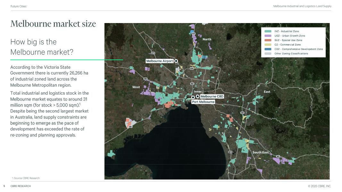Click the Port Melbourne marker dot

(x=193, y=97)
